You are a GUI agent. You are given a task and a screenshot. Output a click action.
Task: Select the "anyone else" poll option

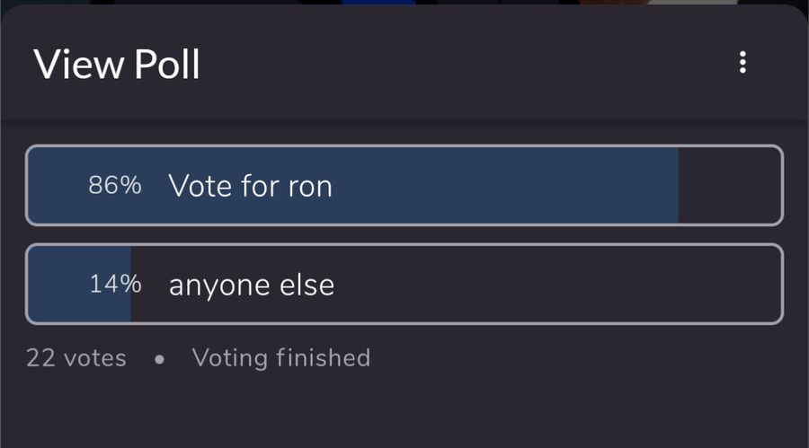click(404, 284)
